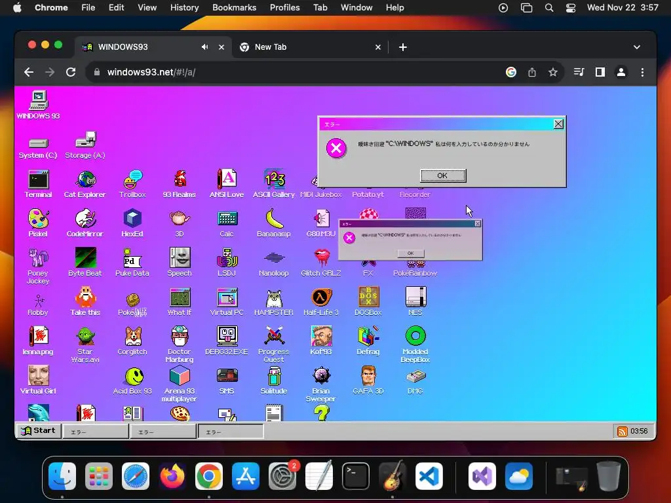Open the Bookmarks menu
This screenshot has height=503, width=671.
pyautogui.click(x=234, y=7)
